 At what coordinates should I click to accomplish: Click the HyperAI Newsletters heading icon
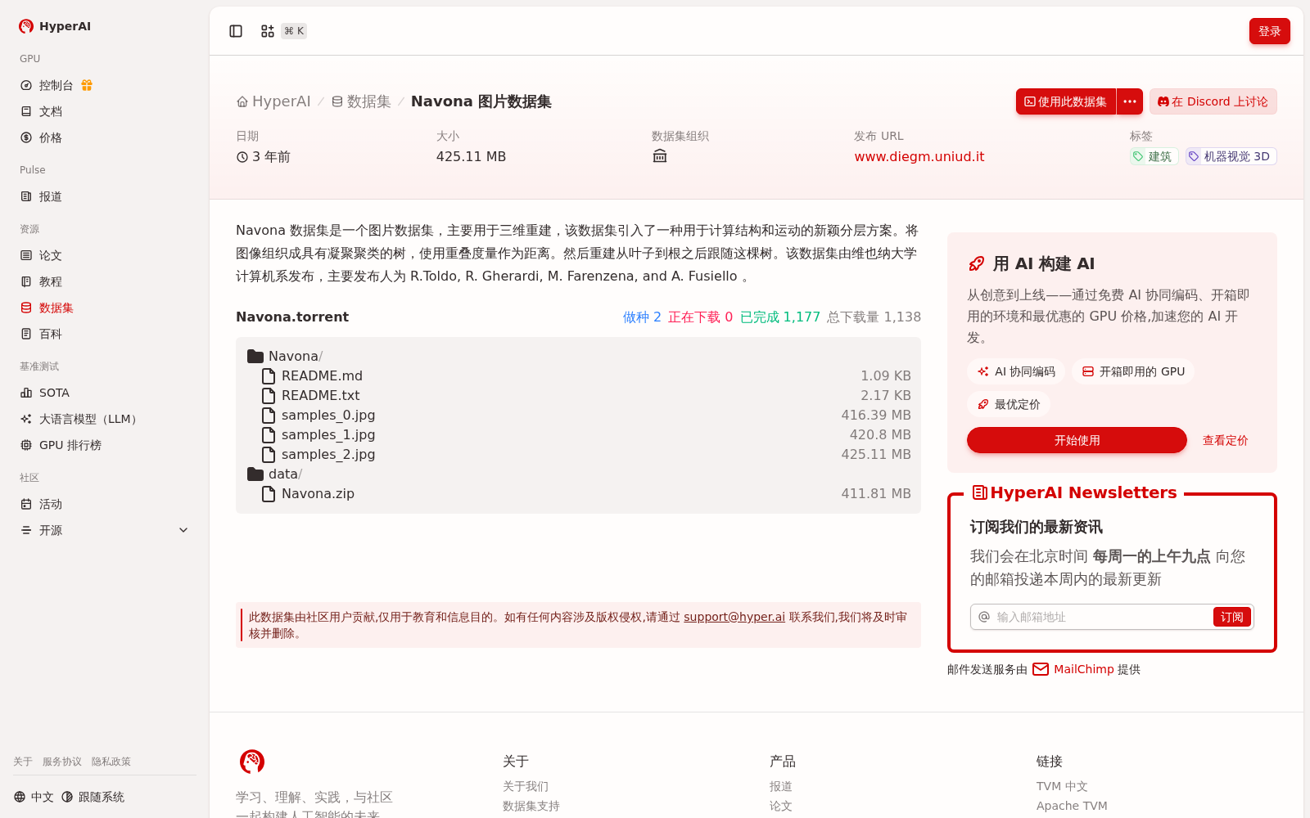click(979, 492)
